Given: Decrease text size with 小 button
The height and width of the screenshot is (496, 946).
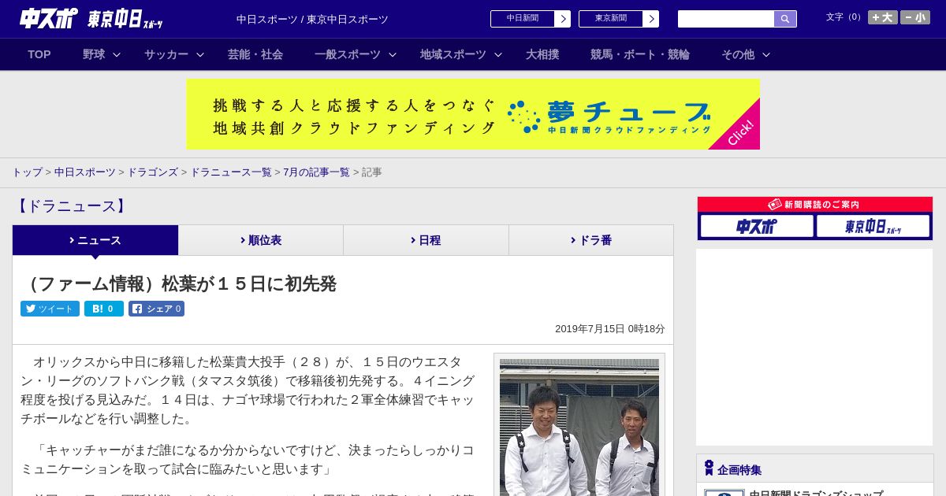Looking at the screenshot, I should (x=915, y=17).
